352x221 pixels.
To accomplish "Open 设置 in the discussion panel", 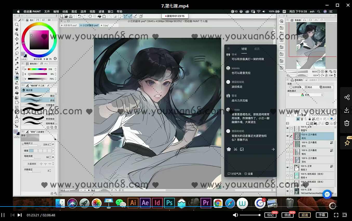I will pyautogui.click(x=248, y=174).
